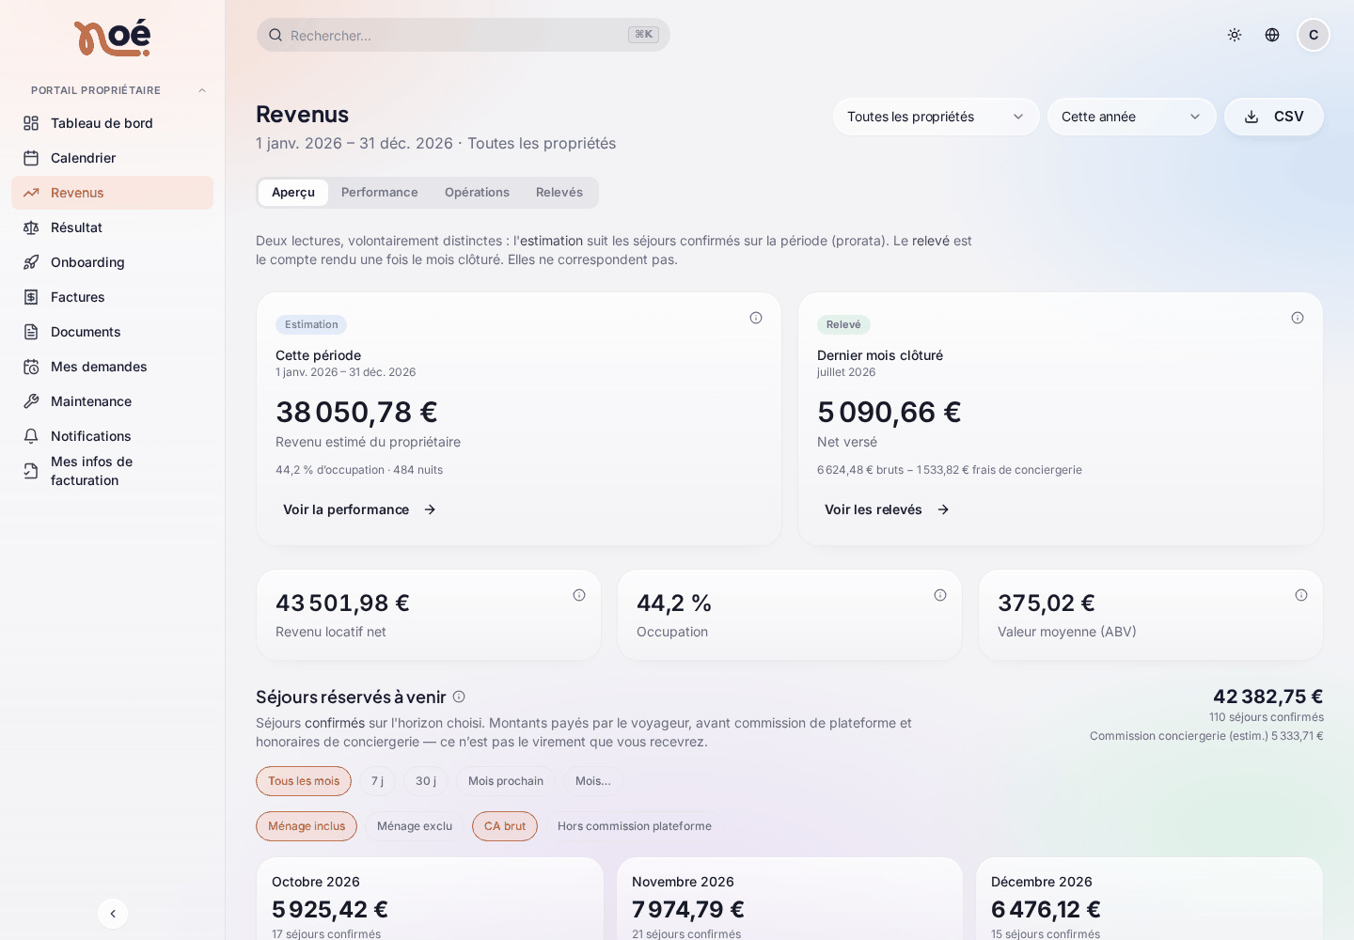Show info for Séjours réservés à venir
This screenshot has height=940, width=1354.
pos(459,697)
